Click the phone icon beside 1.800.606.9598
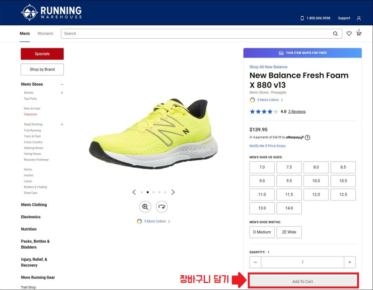 [302, 18]
